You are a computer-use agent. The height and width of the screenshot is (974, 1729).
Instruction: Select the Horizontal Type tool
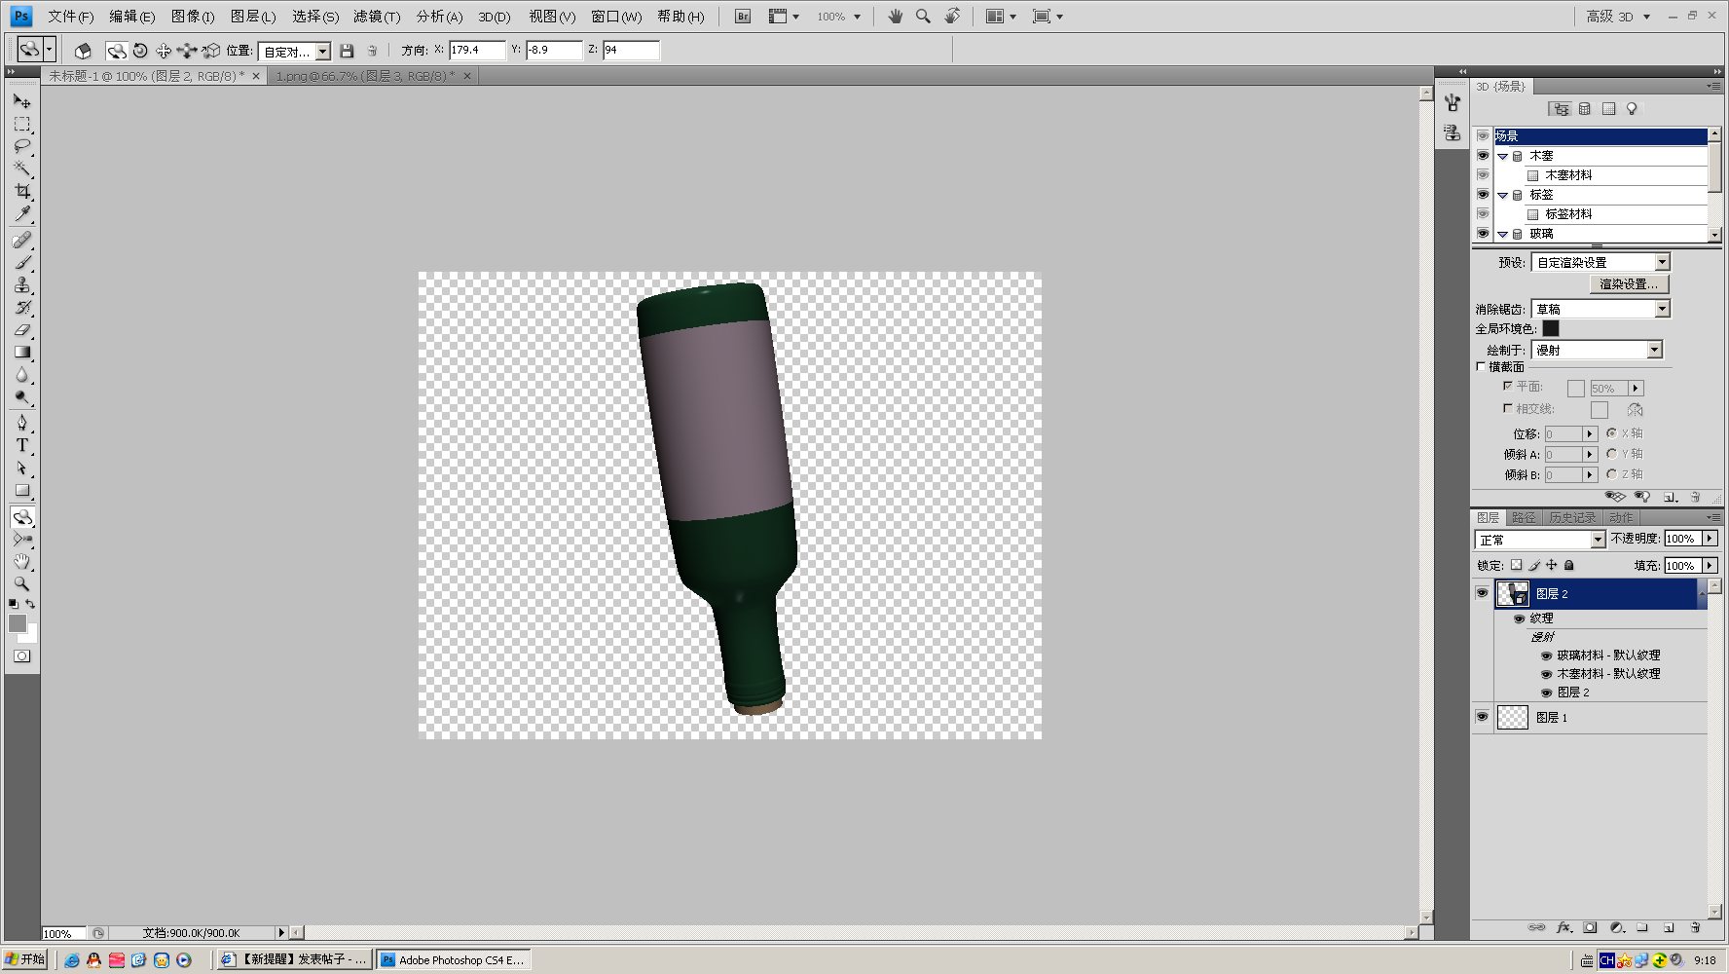[21, 445]
